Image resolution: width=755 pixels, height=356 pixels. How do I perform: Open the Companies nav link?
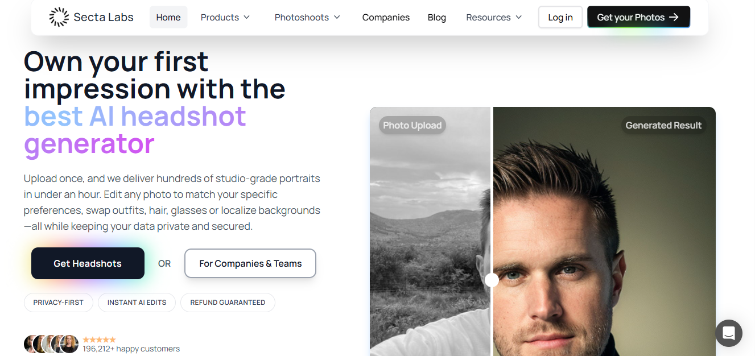tap(386, 17)
